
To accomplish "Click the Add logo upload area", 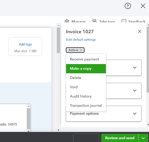I will coord(25,47).
